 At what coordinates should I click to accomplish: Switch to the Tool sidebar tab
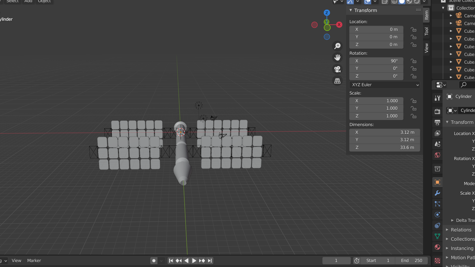click(426, 31)
